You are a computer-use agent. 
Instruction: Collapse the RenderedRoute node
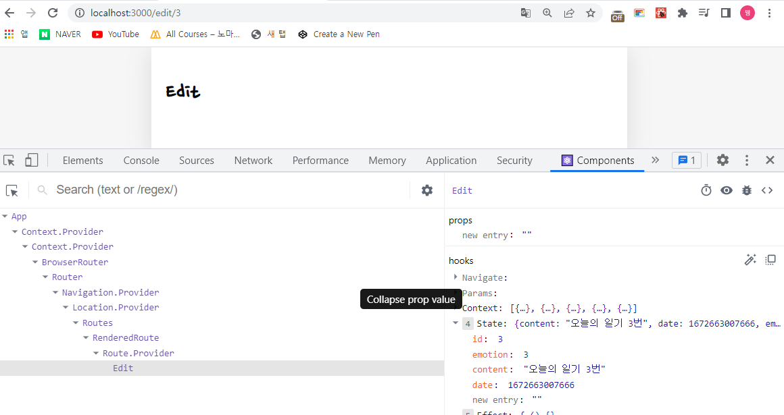pyautogui.click(x=86, y=338)
